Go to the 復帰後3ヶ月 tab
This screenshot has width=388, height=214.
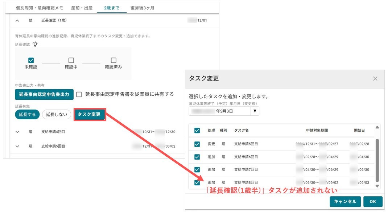[142, 8]
